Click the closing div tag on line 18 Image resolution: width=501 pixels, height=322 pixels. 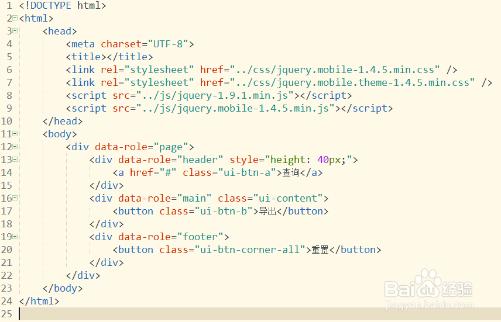[x=107, y=224]
